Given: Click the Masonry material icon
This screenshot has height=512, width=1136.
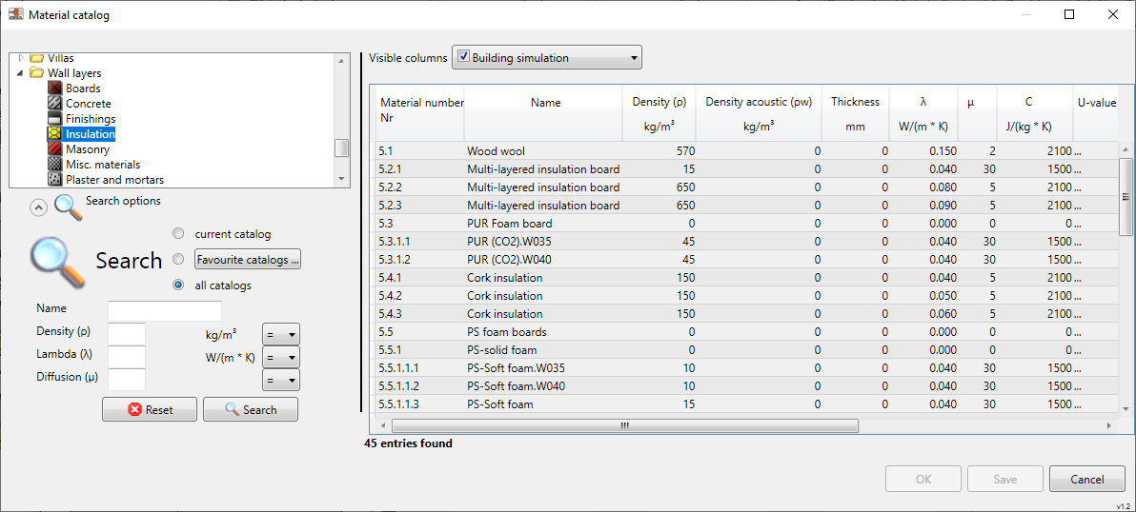Looking at the screenshot, I should coord(54,149).
